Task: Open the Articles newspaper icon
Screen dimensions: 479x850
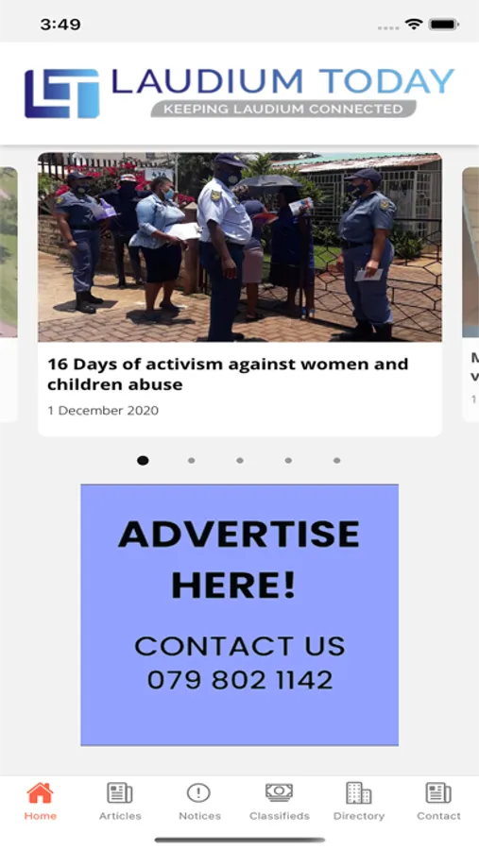Action: pyautogui.click(x=120, y=793)
